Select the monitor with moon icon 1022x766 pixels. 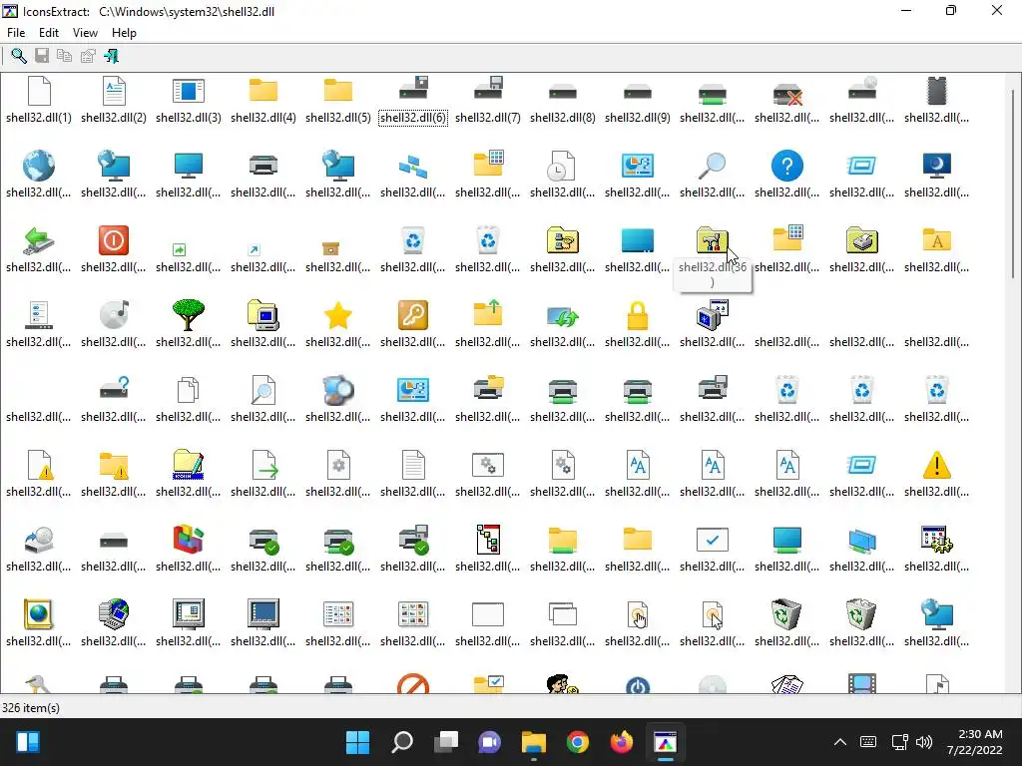[x=936, y=166]
